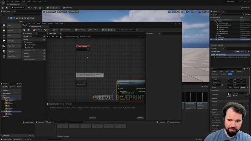This screenshot has width=251, height=141.
Task: Enable the General details filter
Action: coord(215,72)
